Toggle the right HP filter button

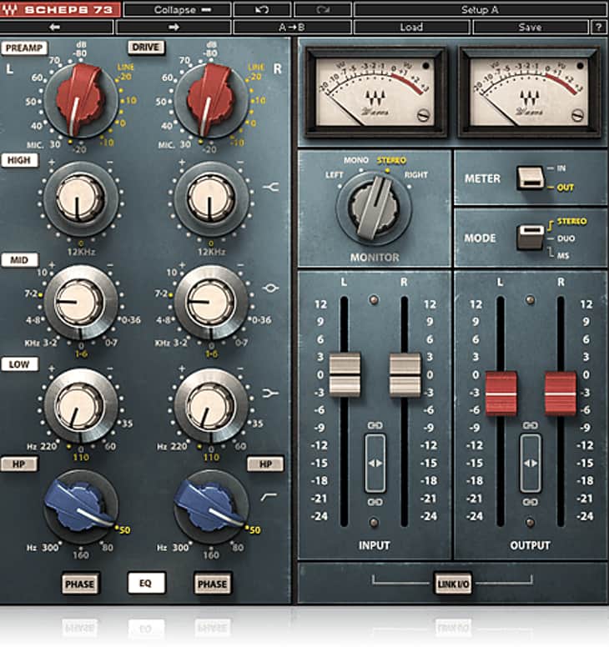(265, 464)
